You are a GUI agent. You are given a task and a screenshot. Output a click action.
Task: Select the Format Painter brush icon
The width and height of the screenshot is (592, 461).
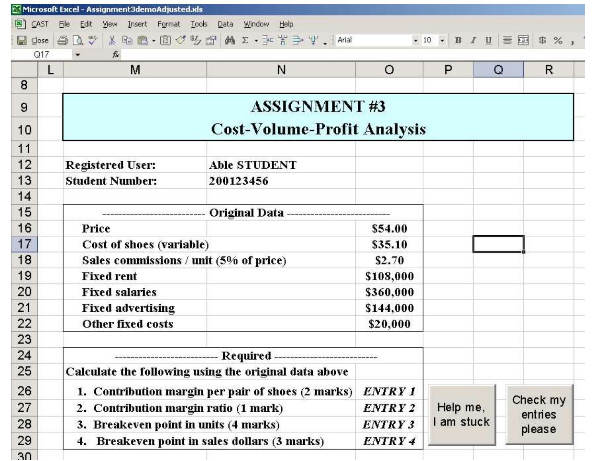point(181,41)
